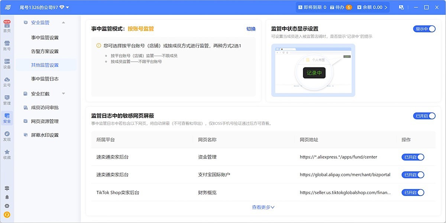Collapse the 安全监管 section in sidebar
The height and width of the screenshot is (223, 446).
(63, 22)
